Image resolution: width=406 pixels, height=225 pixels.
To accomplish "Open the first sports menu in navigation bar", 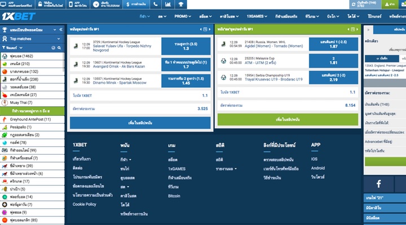I will [144, 16].
